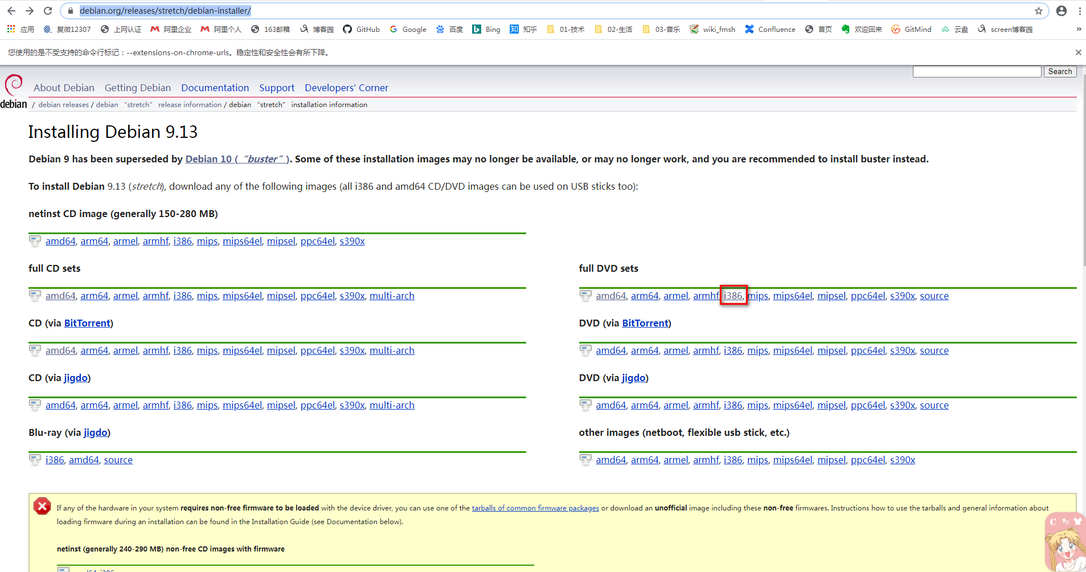Image resolution: width=1086 pixels, height=572 pixels.
Task: Click the address bar URL
Action: click(x=165, y=11)
